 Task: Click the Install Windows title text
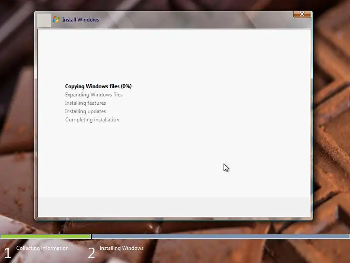(x=80, y=20)
